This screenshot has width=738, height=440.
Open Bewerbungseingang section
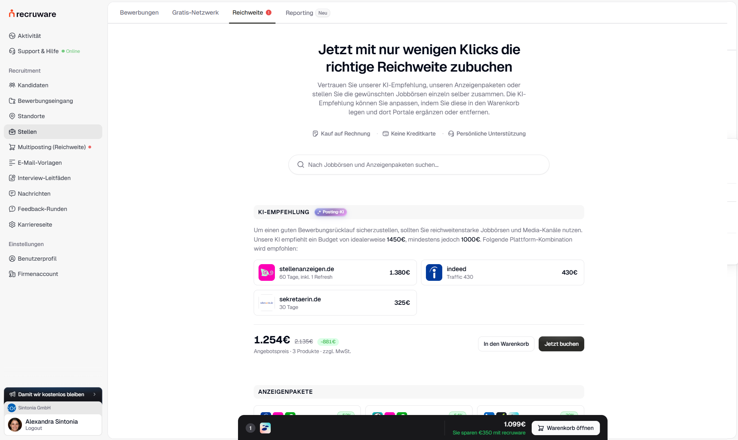click(45, 101)
